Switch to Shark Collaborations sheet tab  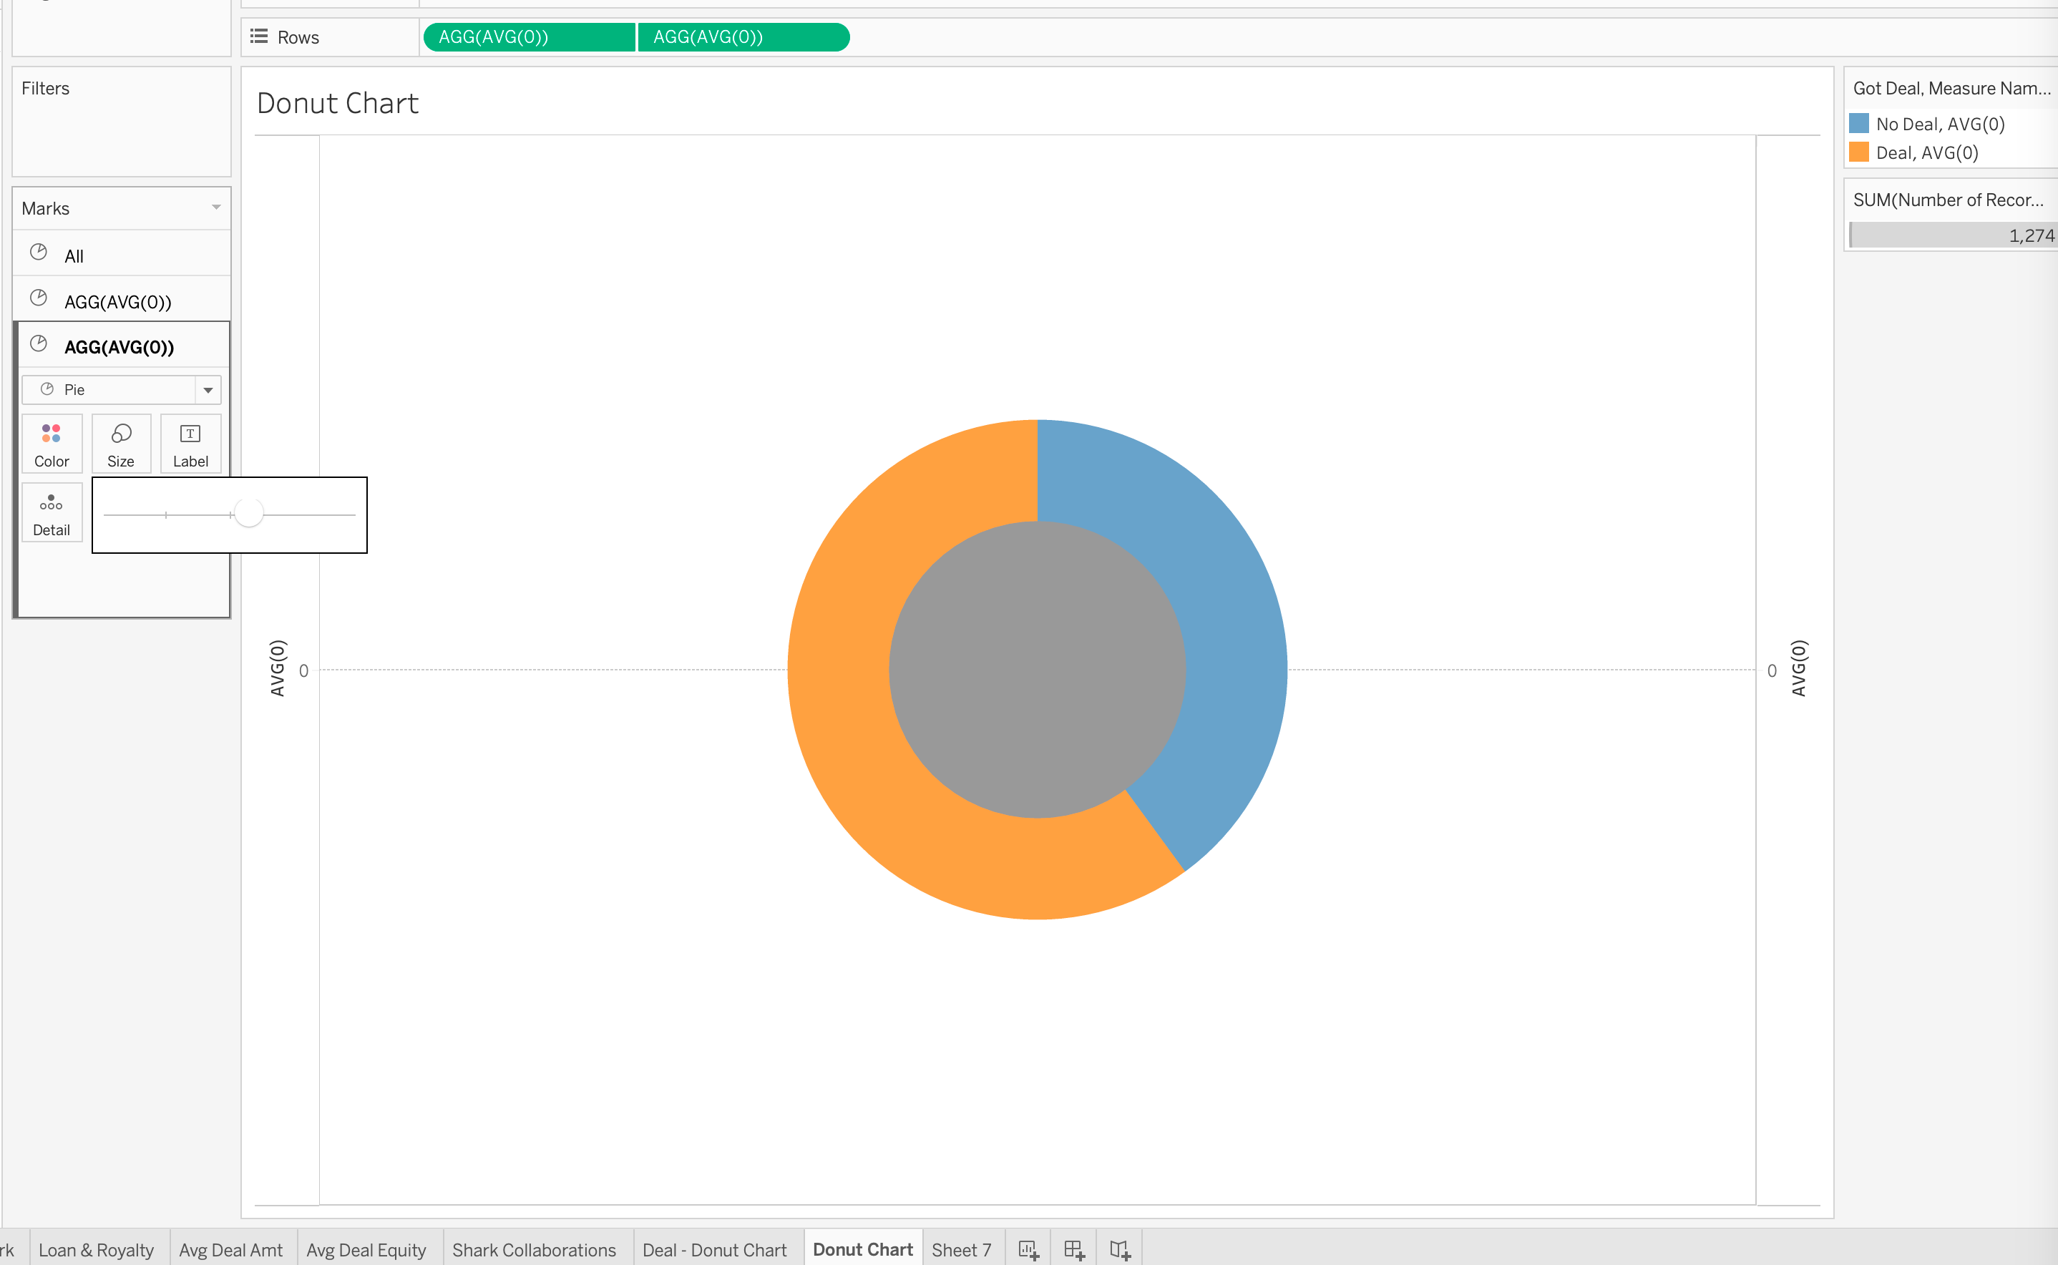534,1249
